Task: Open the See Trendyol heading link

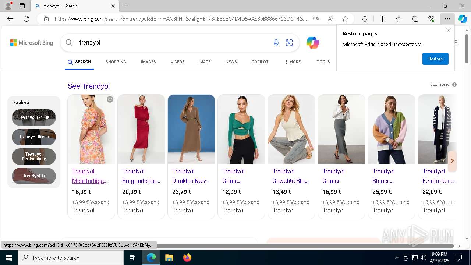Action: (89, 86)
